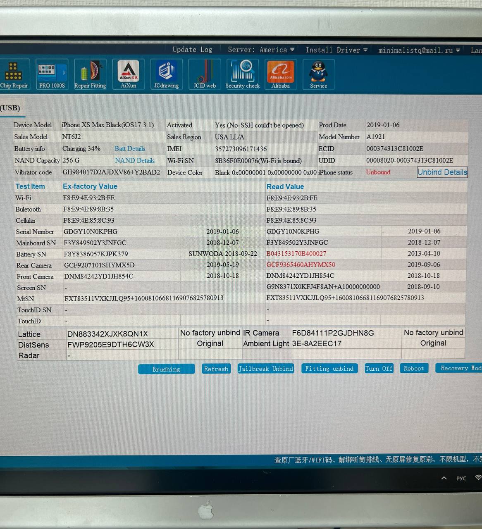This screenshot has width=482, height=529.
Task: Click the Jailbreak Unbind button
Action: [x=265, y=368]
